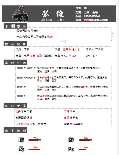Click the 中国联通校园直销队 experience description
Viewport: 119px width, 155px height.
(74, 88)
